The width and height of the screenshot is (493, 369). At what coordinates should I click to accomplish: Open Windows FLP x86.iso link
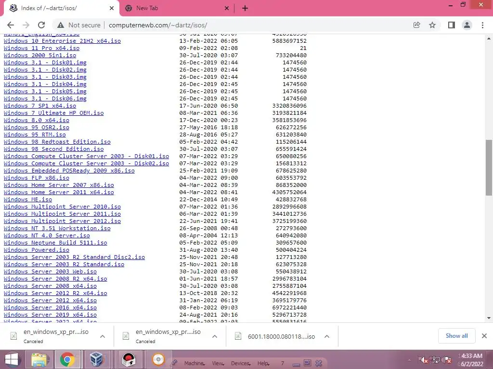point(37,178)
